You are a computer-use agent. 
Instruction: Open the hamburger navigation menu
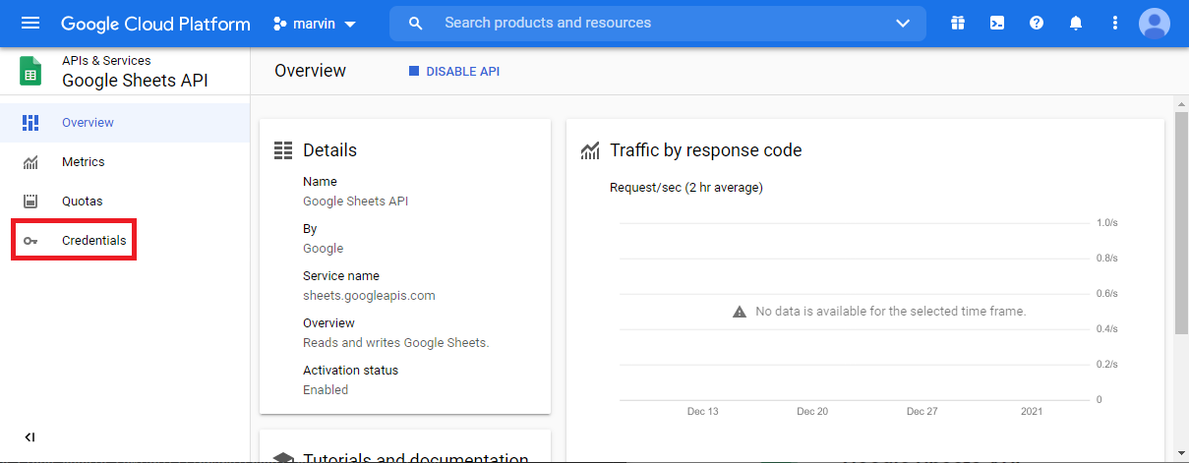(30, 23)
